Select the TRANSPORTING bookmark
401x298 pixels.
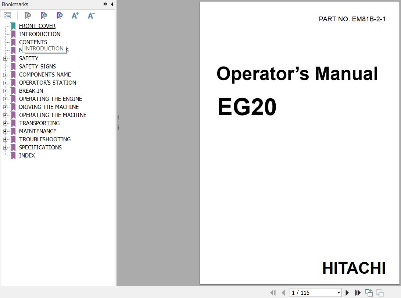tap(39, 123)
